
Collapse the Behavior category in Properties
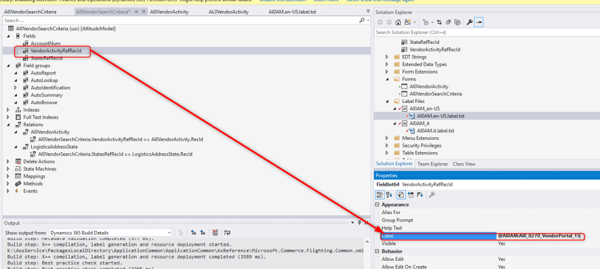tap(377, 251)
